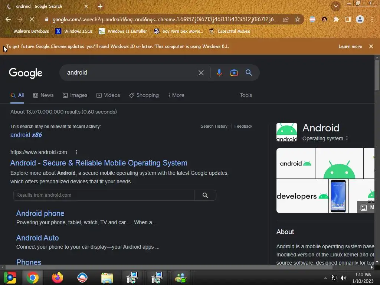Click the Google logo

[26, 73]
